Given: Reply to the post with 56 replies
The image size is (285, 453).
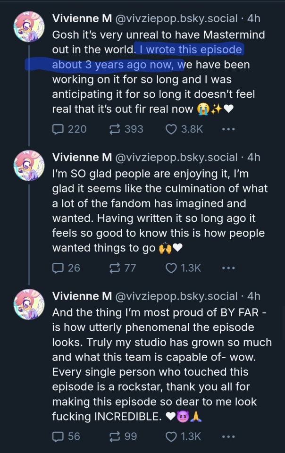Looking at the screenshot, I should coord(59,436).
